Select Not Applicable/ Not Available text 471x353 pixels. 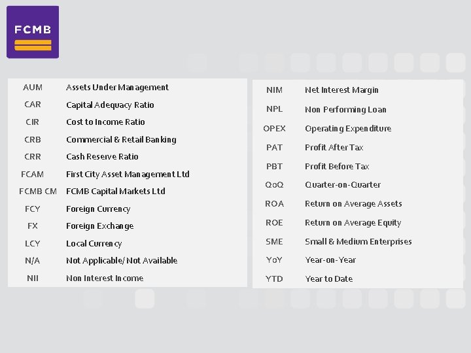click(122, 261)
